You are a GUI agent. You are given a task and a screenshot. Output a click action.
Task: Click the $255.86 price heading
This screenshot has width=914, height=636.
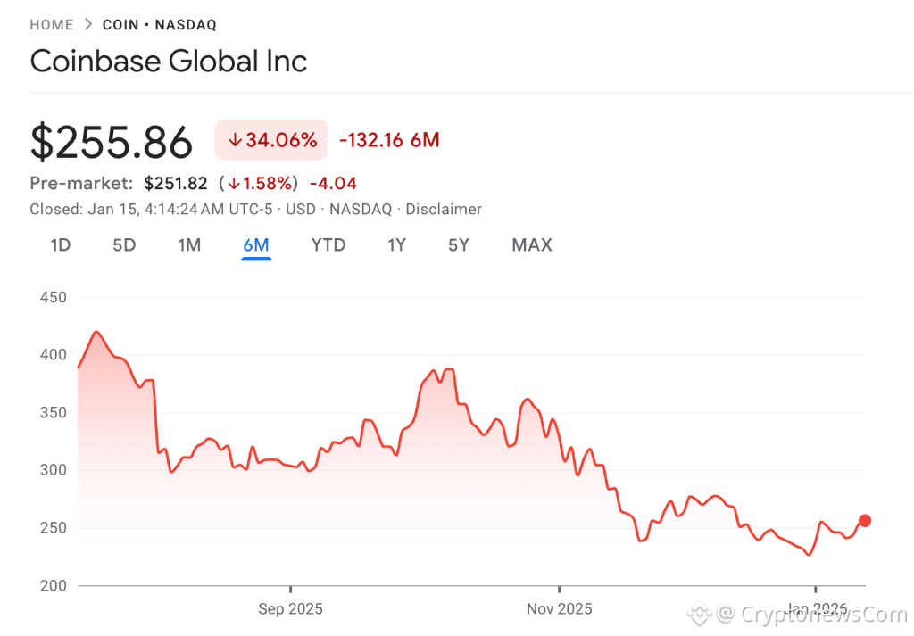[x=111, y=141]
